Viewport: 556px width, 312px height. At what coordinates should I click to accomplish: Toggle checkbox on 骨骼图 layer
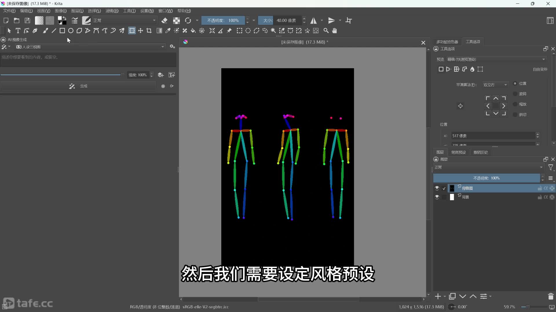click(444, 188)
